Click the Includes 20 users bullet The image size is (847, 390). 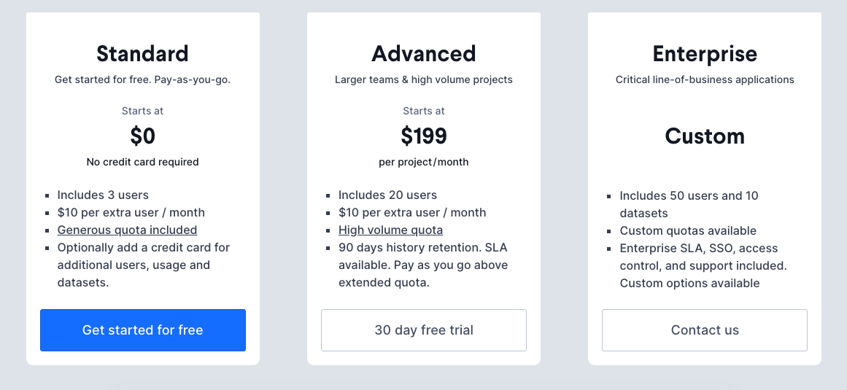click(387, 195)
